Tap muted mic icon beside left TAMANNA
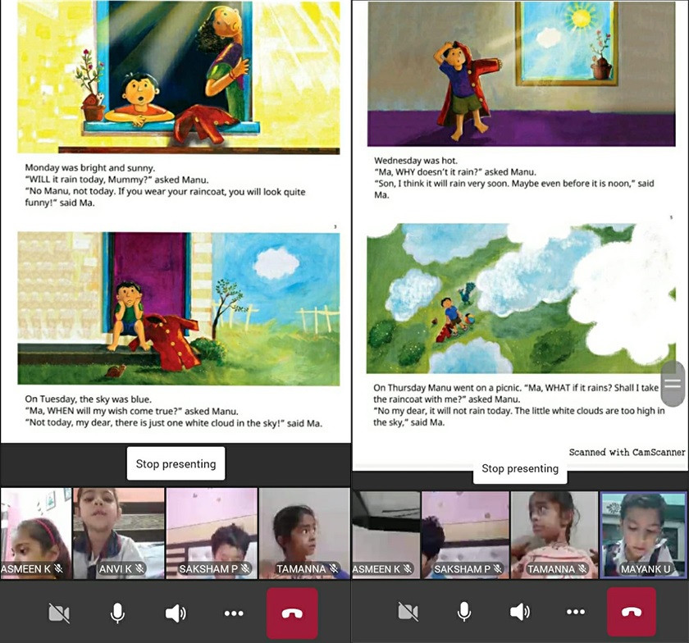The image size is (689, 643). click(x=335, y=568)
